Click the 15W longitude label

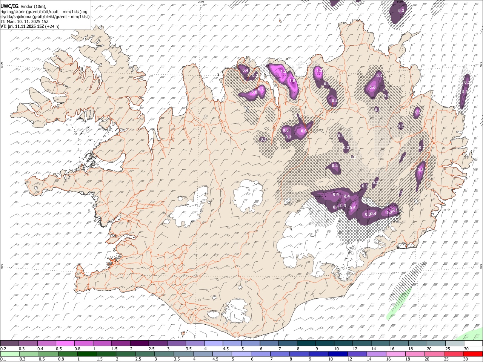pos(400,2)
